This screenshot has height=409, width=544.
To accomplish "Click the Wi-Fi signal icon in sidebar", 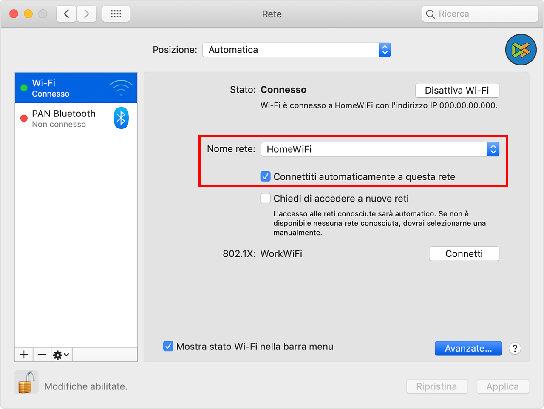I will (x=121, y=88).
